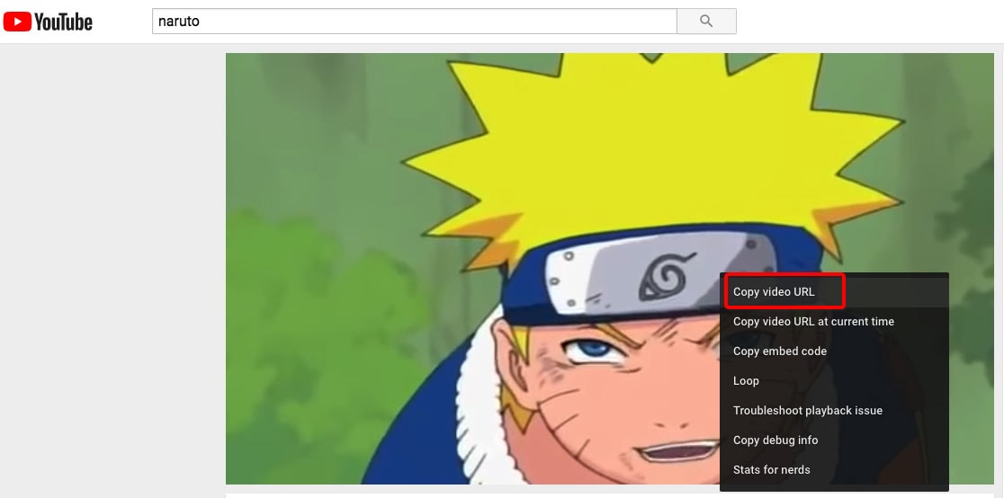1004x498 pixels.
Task: Click the magnifying glass search icon
Action: [x=706, y=21]
